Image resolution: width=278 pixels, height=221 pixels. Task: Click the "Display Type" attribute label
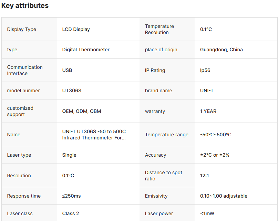click(21, 29)
